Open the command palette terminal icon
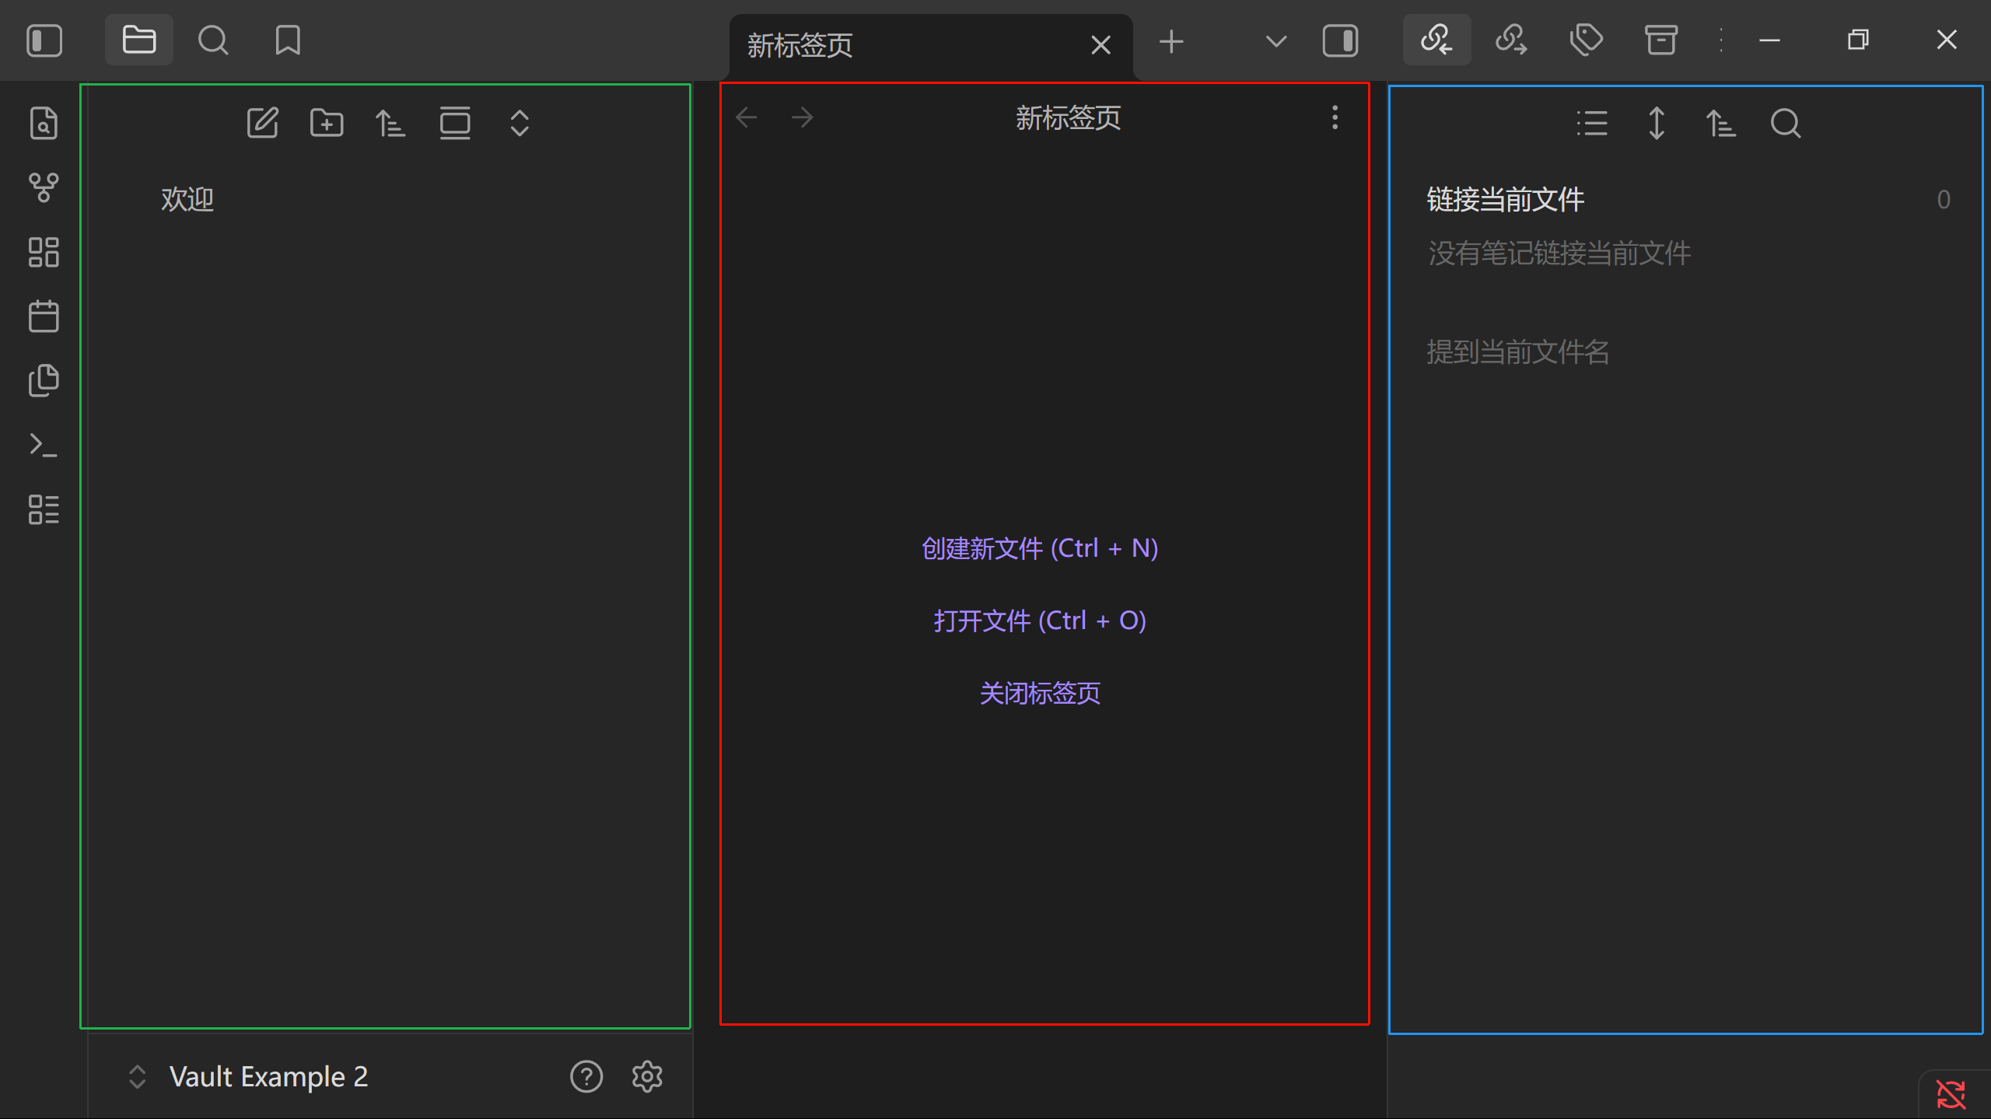 click(44, 445)
